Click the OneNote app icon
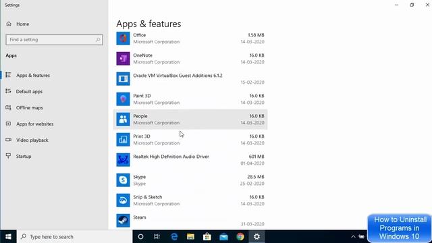This screenshot has height=243, width=432. pyautogui.click(x=123, y=59)
